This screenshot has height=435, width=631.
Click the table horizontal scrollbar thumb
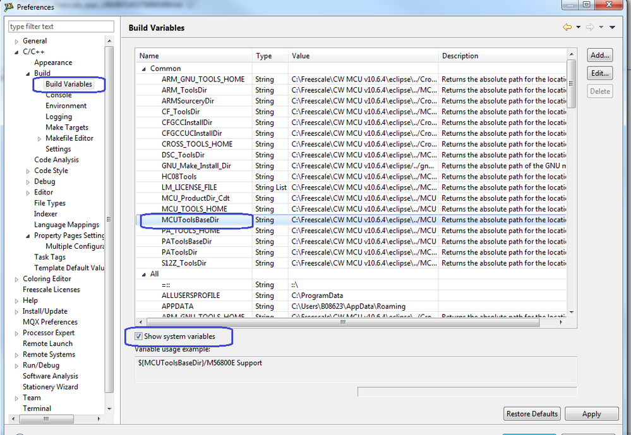(343, 322)
